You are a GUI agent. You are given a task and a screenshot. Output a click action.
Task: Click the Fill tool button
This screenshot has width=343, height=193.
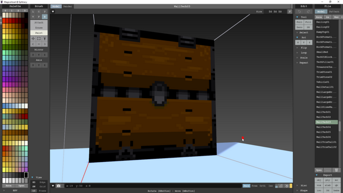[x=308, y=22]
